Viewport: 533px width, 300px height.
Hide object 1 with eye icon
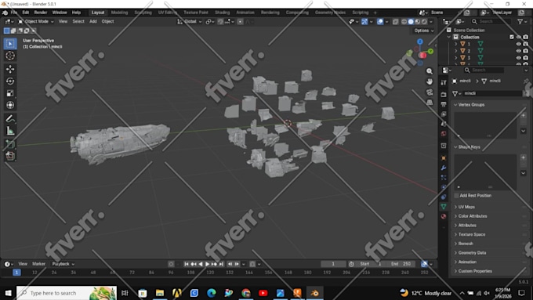click(x=519, y=44)
